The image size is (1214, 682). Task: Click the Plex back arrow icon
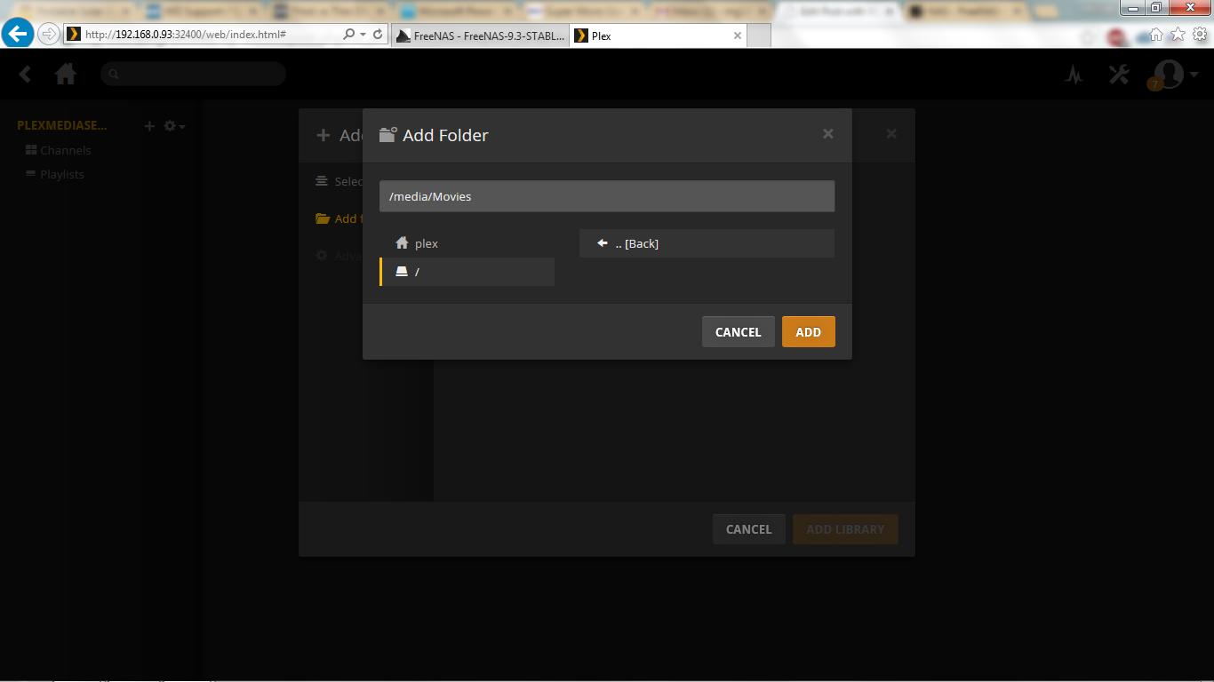pyautogui.click(x=26, y=75)
